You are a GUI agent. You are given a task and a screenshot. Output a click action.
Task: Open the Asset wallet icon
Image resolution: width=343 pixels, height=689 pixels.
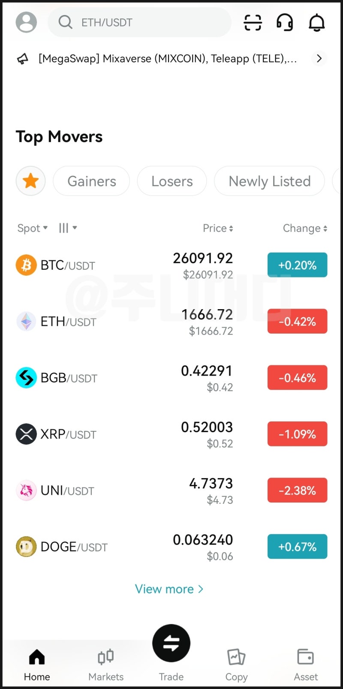pyautogui.click(x=305, y=657)
